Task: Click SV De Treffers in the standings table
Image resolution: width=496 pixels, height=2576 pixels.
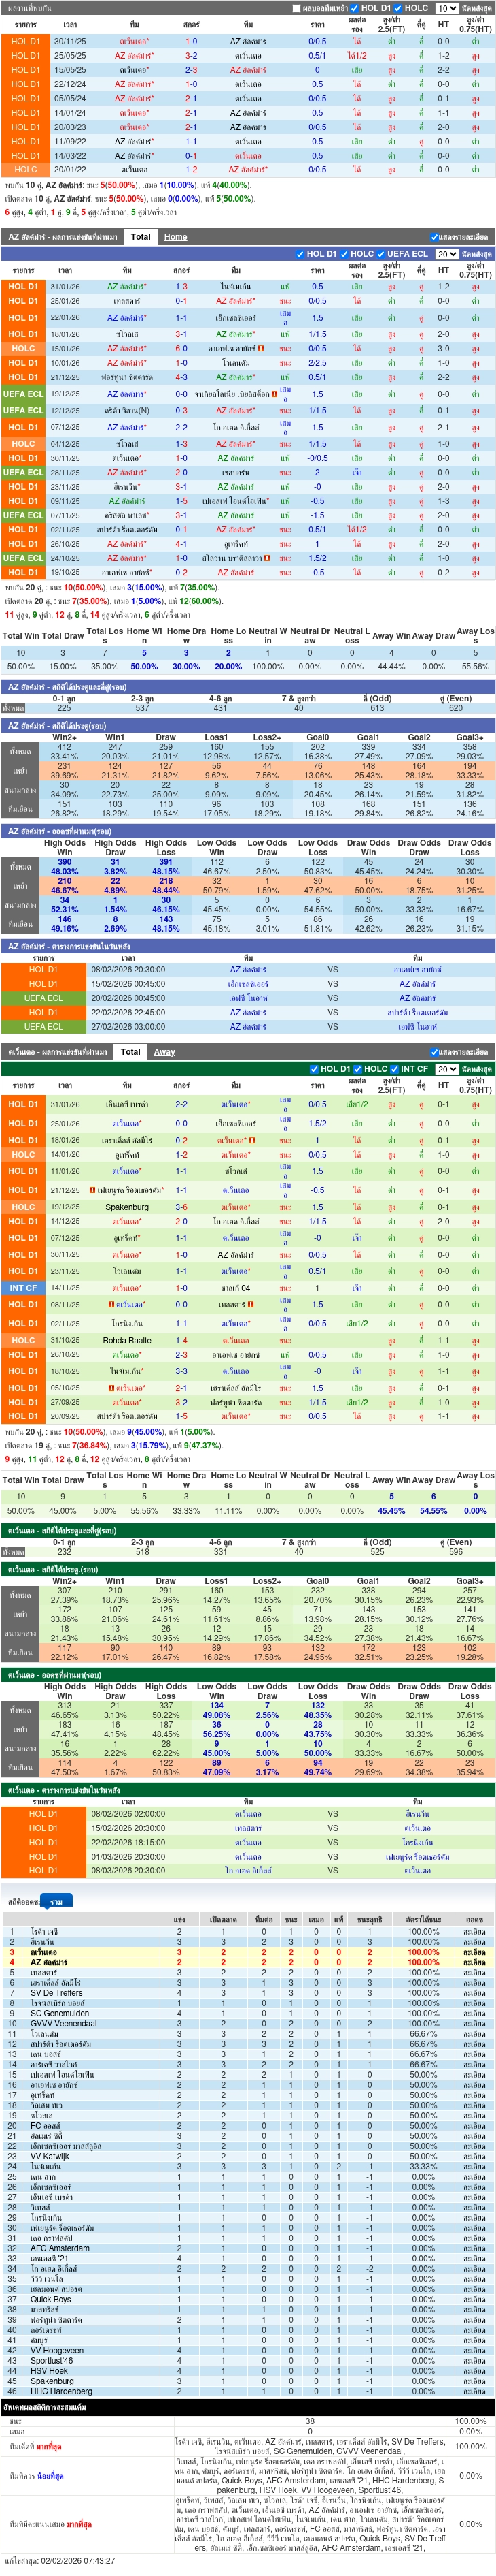Action: 56,1992
